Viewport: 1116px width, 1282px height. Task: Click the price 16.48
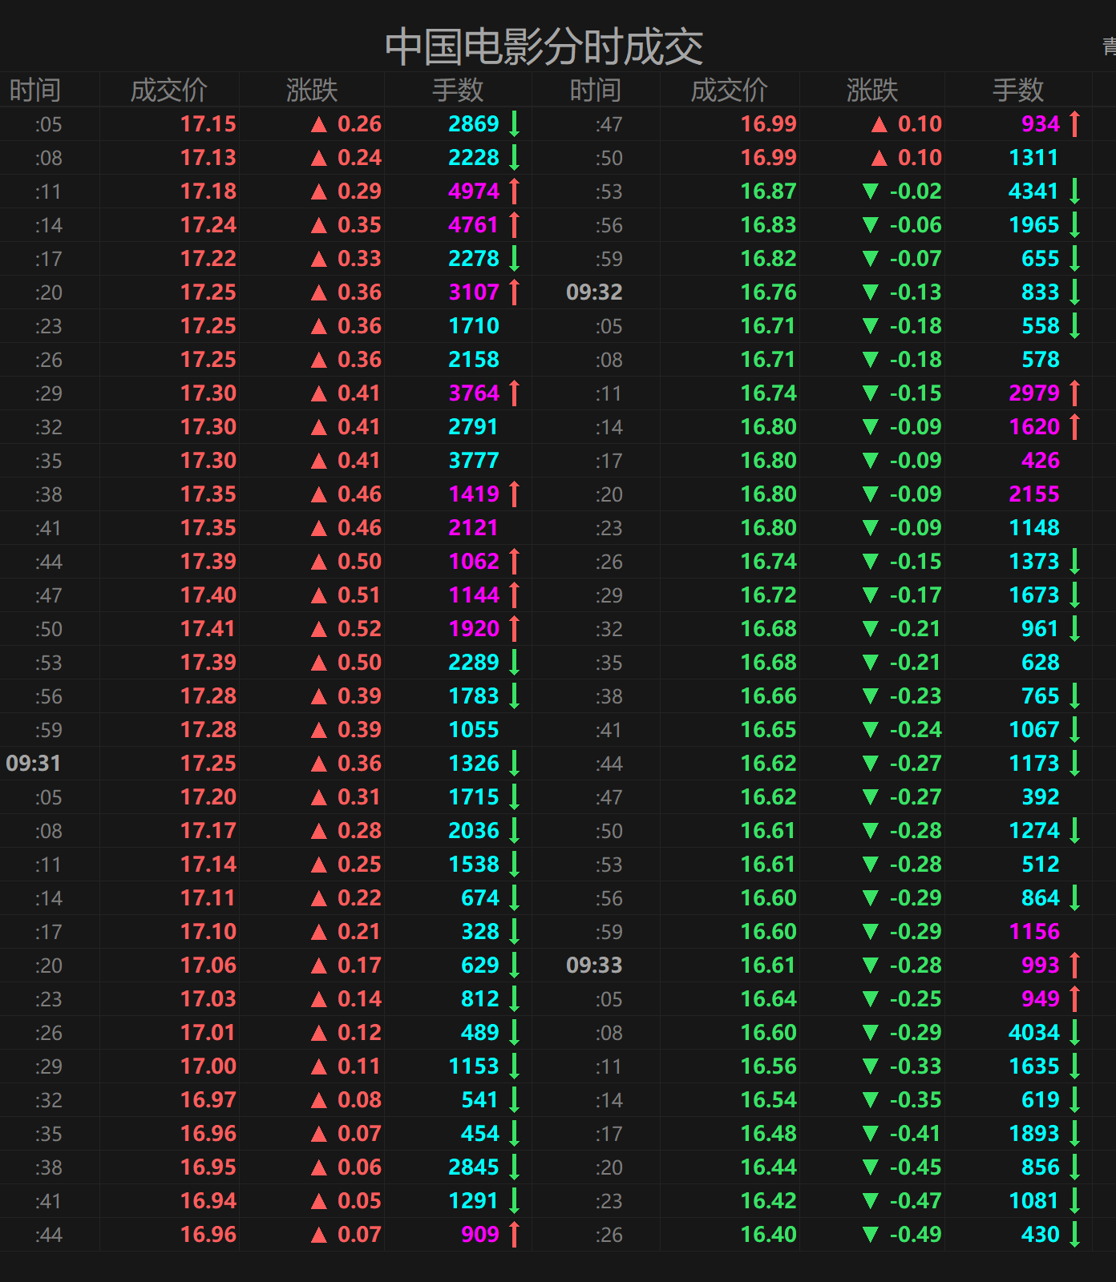769,1134
